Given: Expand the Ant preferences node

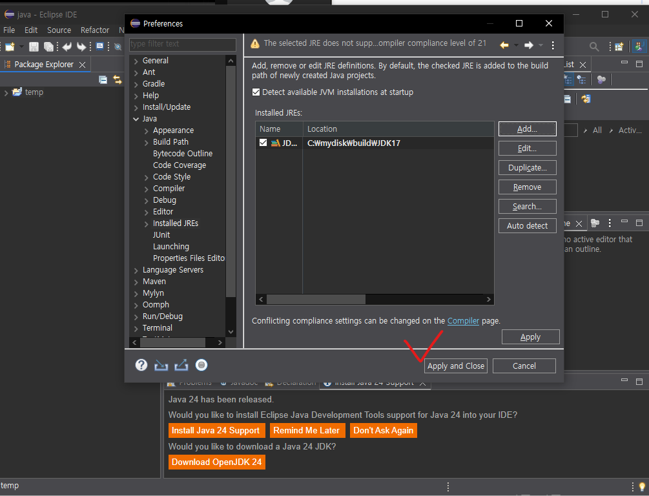Looking at the screenshot, I should (136, 72).
